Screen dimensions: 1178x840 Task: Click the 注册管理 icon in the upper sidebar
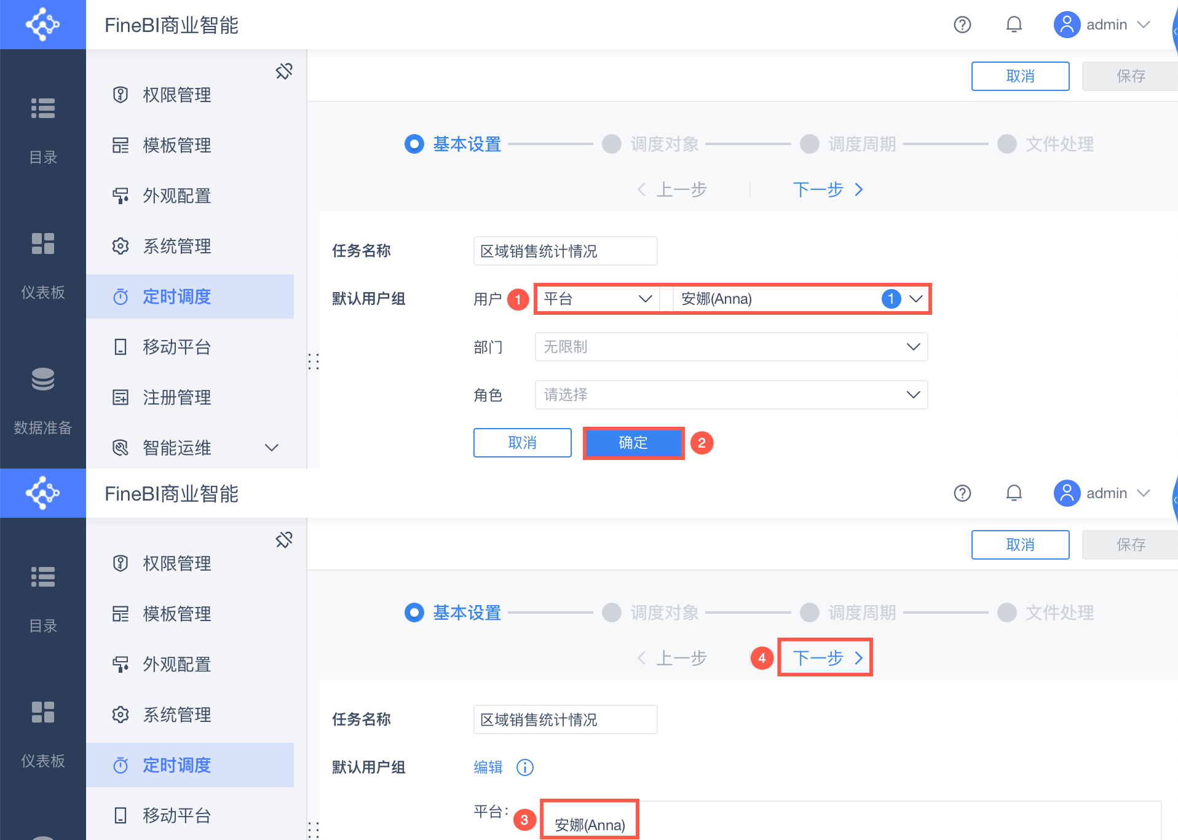[121, 397]
